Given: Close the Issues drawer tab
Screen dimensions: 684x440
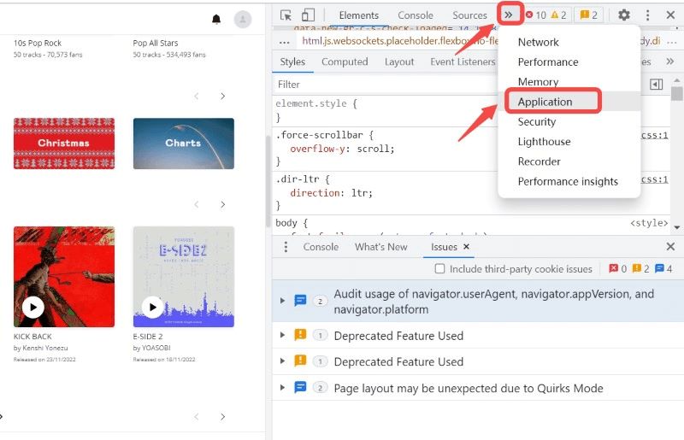Looking at the screenshot, I should click(x=467, y=247).
